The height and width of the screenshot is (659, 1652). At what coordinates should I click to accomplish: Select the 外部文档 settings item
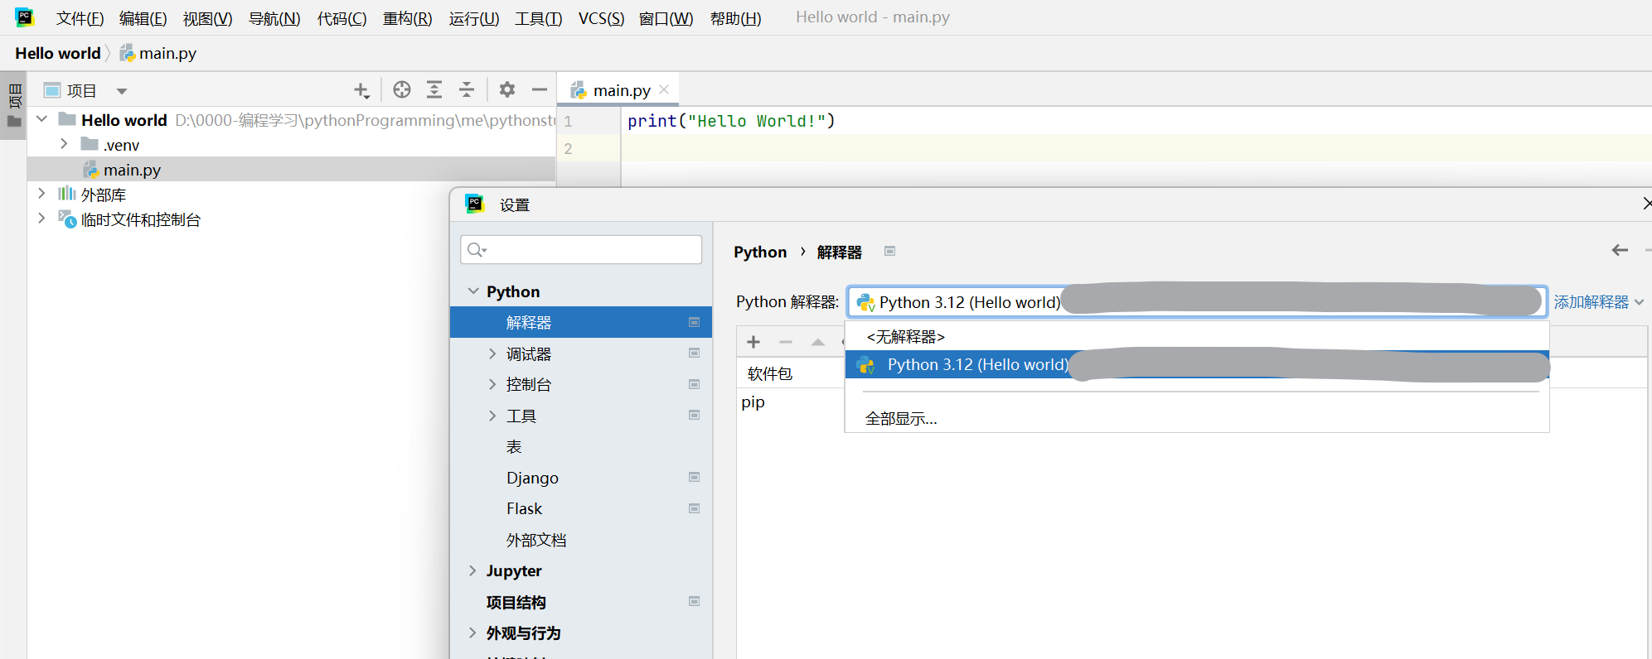(581, 540)
